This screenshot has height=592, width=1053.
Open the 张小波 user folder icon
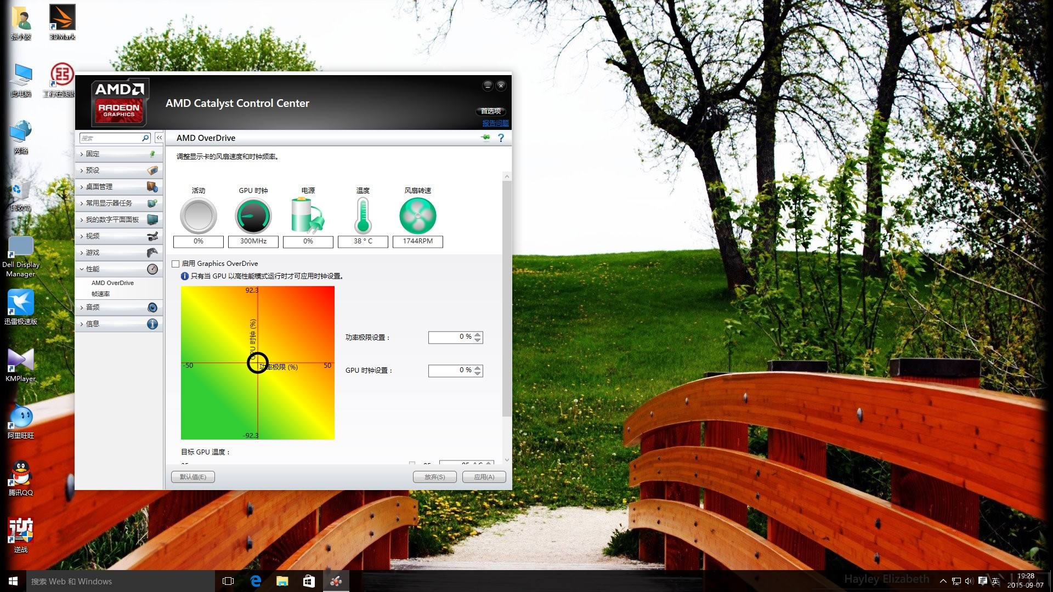[x=21, y=22]
